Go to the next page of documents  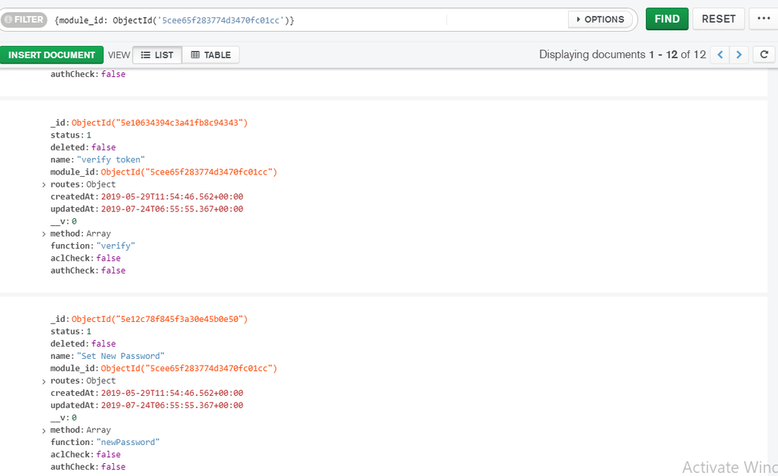(x=739, y=54)
